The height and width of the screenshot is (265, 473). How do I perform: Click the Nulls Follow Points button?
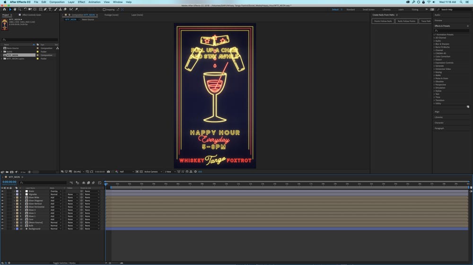pyautogui.click(x=406, y=21)
